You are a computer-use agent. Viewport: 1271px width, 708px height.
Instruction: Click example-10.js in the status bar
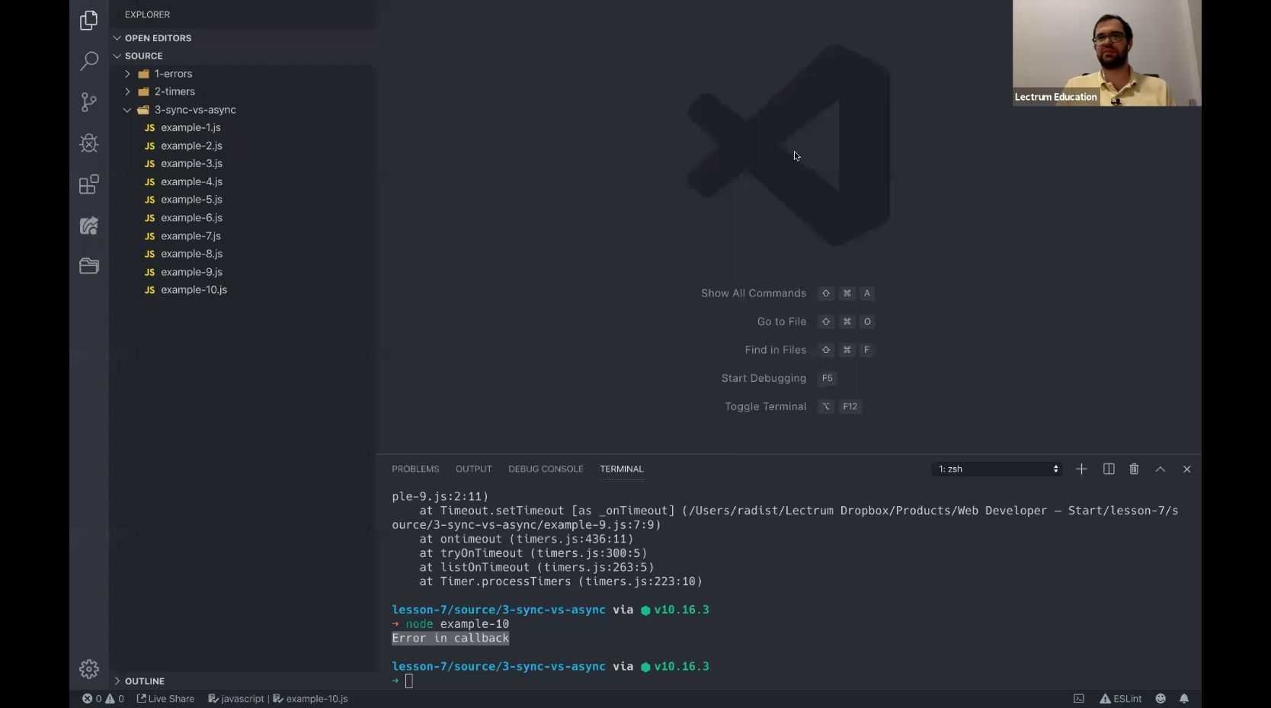tap(311, 699)
